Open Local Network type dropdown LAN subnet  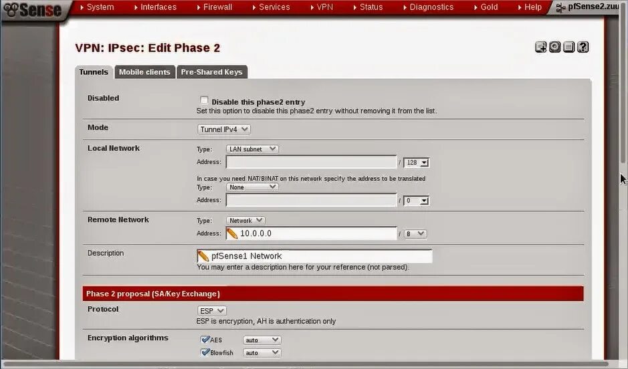[x=252, y=149]
